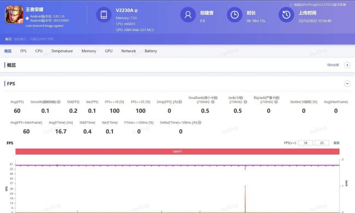355x213 pixels.
Task: Click the Honor of Kings game app icon
Action: 14,15
